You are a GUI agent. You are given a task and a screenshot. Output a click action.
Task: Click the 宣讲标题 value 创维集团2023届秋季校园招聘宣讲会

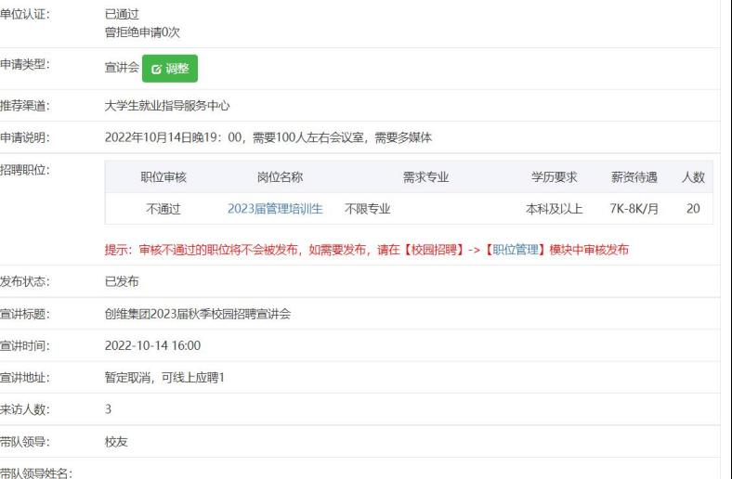[198, 314]
